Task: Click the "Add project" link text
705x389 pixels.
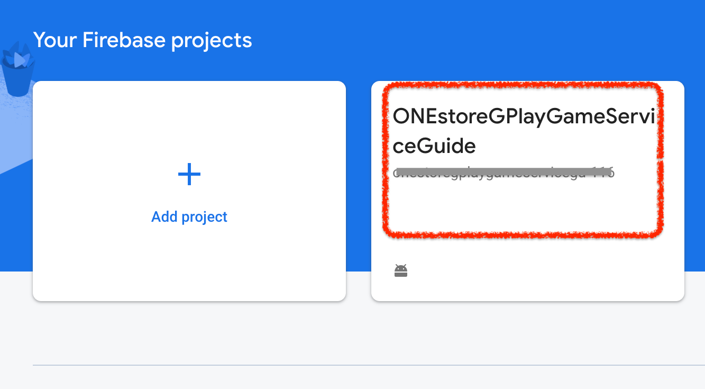Action: point(189,216)
